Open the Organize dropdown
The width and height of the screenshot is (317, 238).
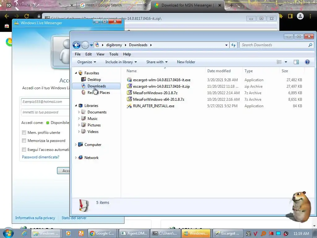87,62
